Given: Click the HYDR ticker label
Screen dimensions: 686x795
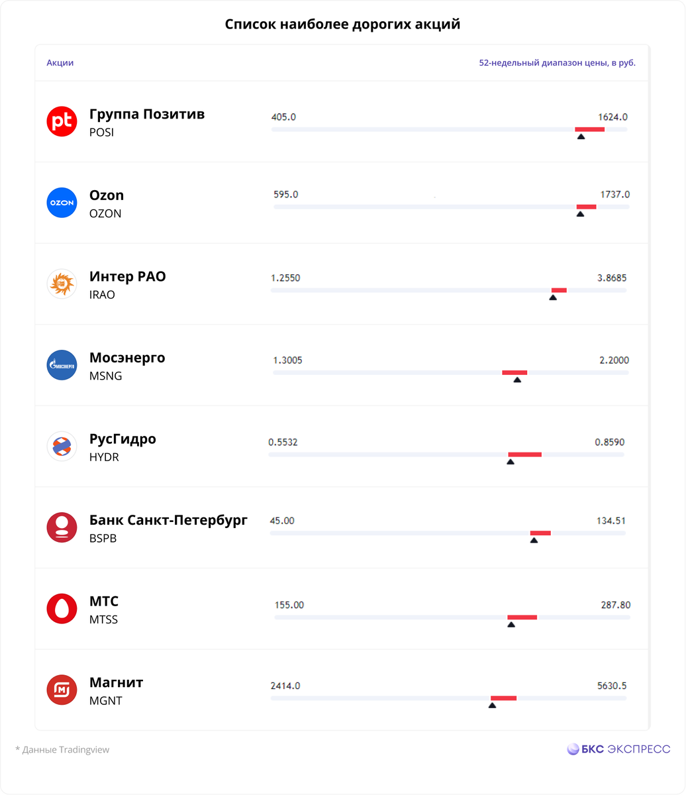Looking at the screenshot, I should pyautogui.click(x=104, y=457).
